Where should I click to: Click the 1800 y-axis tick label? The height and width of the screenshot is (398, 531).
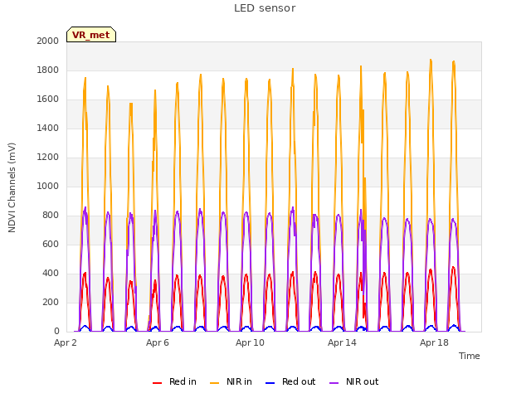[x=48, y=70]
